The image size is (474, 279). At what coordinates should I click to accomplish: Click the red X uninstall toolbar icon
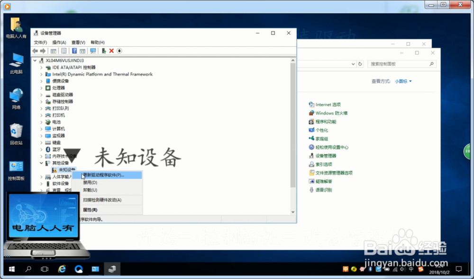pyautogui.click(x=111, y=51)
